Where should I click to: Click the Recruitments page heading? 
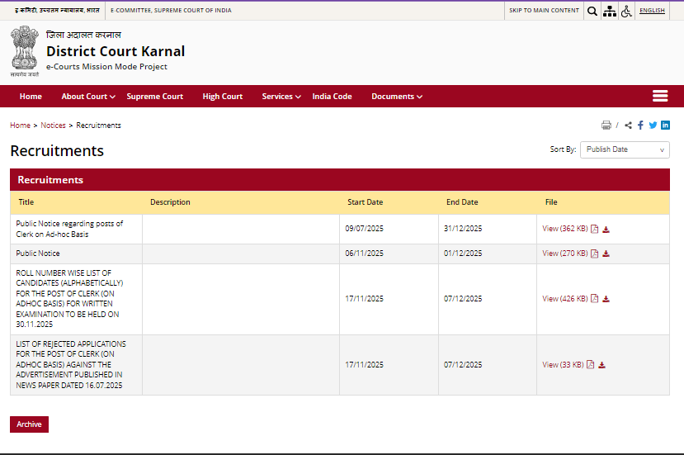tap(57, 150)
